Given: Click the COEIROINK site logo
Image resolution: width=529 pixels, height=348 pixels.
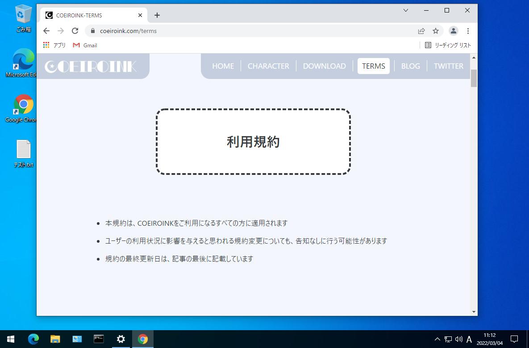Looking at the screenshot, I should 91,66.
